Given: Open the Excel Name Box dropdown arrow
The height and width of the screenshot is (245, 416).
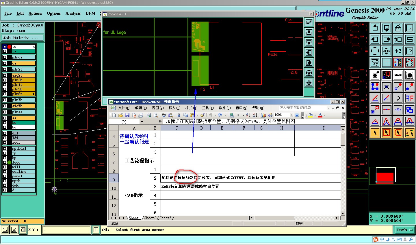Looking at the screenshot, I should 142,122.
